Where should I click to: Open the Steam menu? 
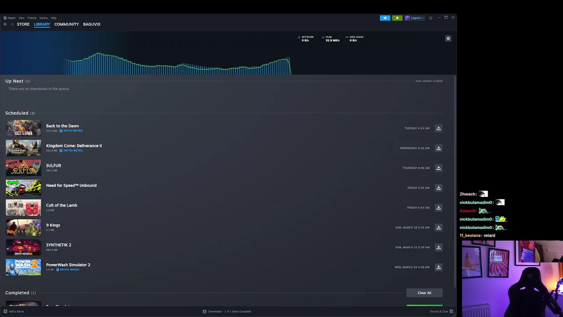click(10, 18)
